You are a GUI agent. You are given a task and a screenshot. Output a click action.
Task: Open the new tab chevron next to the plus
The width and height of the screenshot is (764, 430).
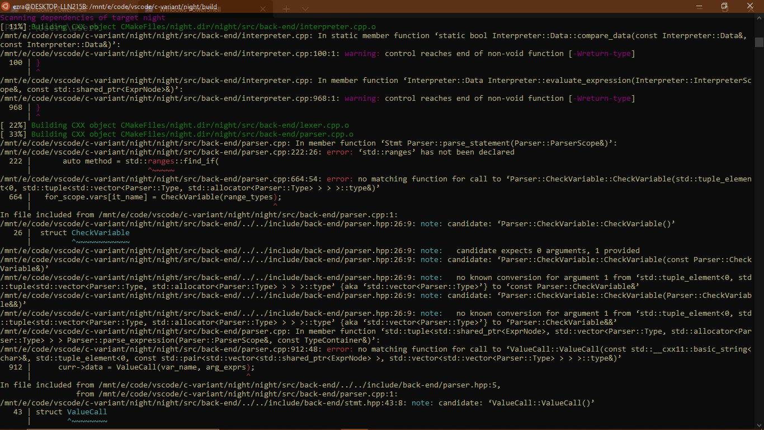(x=305, y=9)
